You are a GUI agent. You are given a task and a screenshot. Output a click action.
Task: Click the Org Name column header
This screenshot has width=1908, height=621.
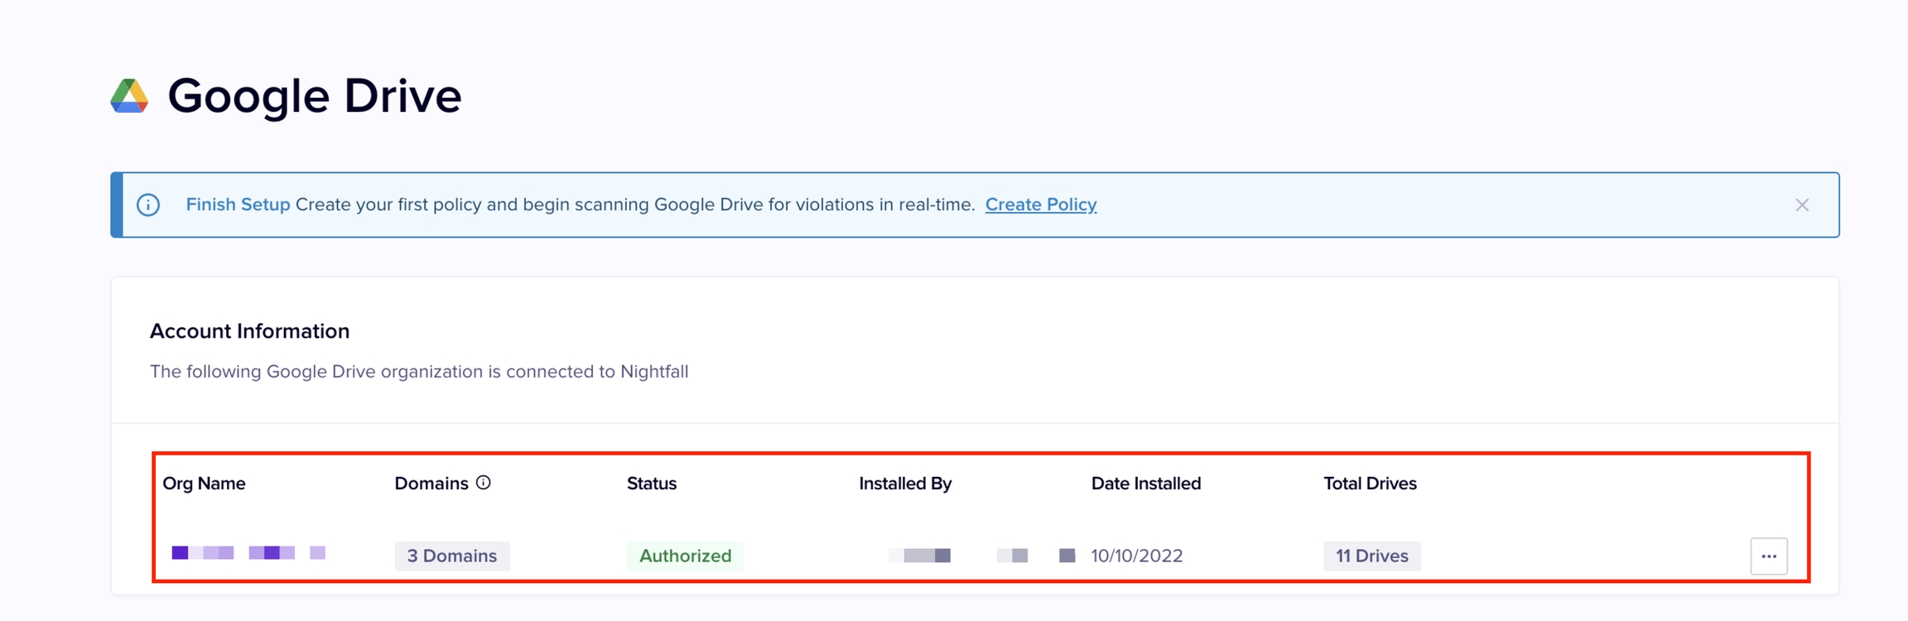pyautogui.click(x=204, y=484)
